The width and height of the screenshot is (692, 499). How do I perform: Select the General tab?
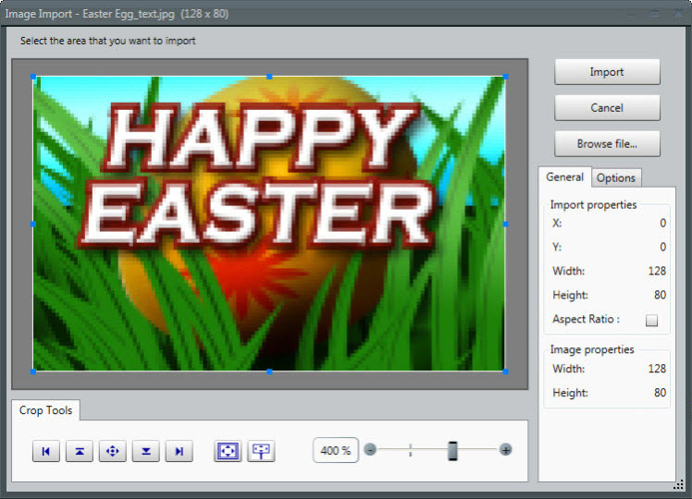point(564,177)
